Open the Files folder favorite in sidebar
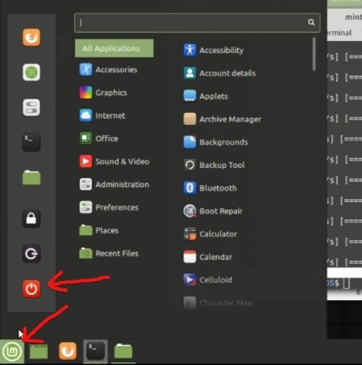Image resolution: width=362 pixels, height=365 pixels. click(x=31, y=177)
